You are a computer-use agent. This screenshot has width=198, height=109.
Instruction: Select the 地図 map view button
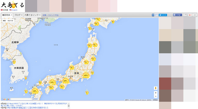point(4,21)
